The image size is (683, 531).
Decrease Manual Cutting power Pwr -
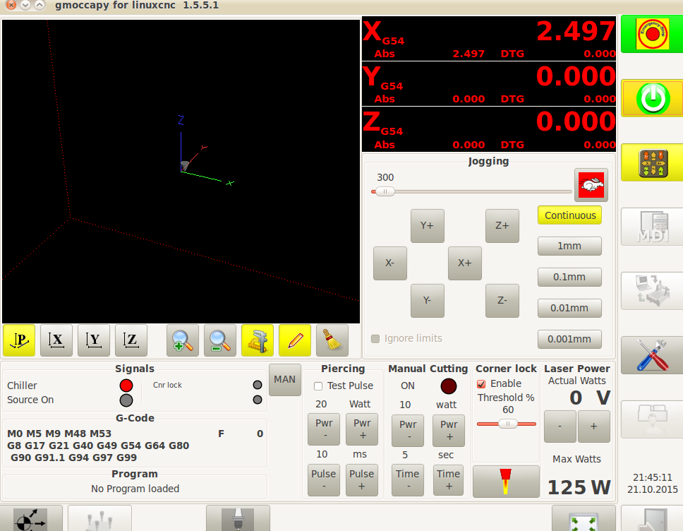tap(408, 431)
